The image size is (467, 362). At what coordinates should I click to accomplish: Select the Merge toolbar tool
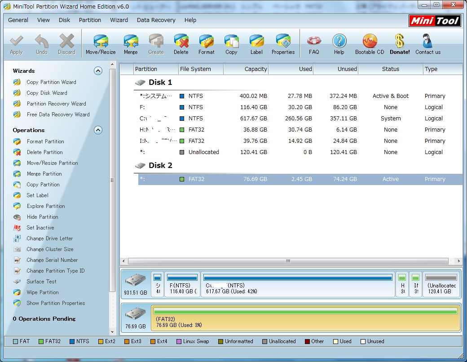point(131,45)
